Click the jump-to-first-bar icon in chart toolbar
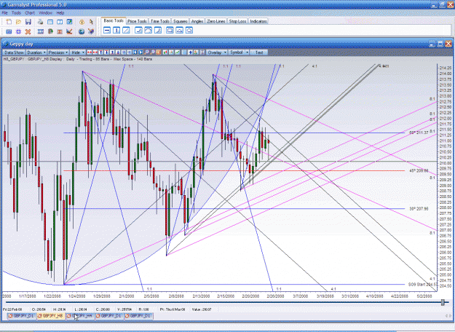This screenshot has height=332, width=455. 135,52
